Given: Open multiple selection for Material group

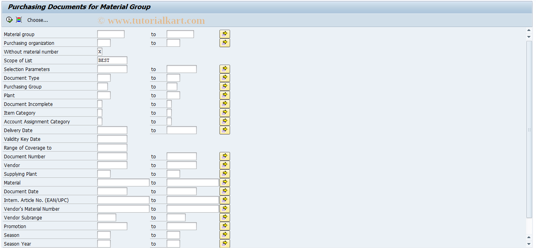Looking at the screenshot, I should point(225,34).
